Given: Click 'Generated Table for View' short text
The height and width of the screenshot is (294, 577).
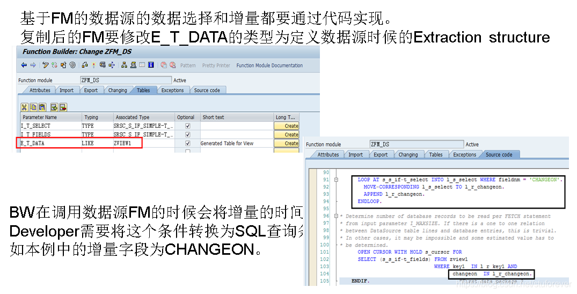Looking at the screenshot, I should pyautogui.click(x=227, y=144).
